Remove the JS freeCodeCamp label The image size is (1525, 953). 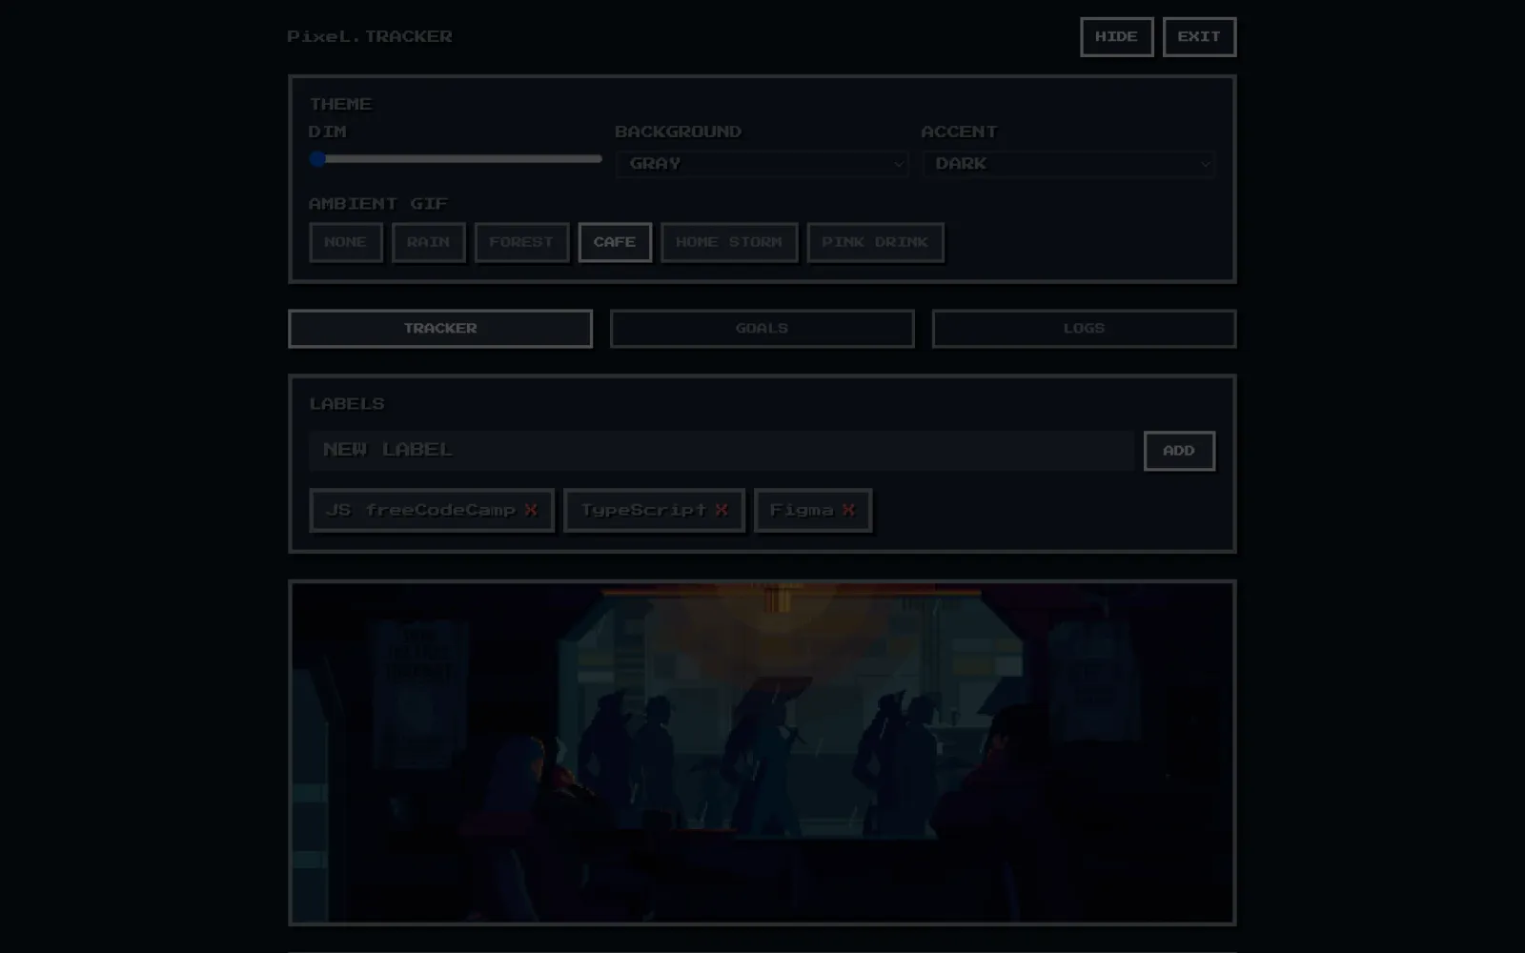531,511
